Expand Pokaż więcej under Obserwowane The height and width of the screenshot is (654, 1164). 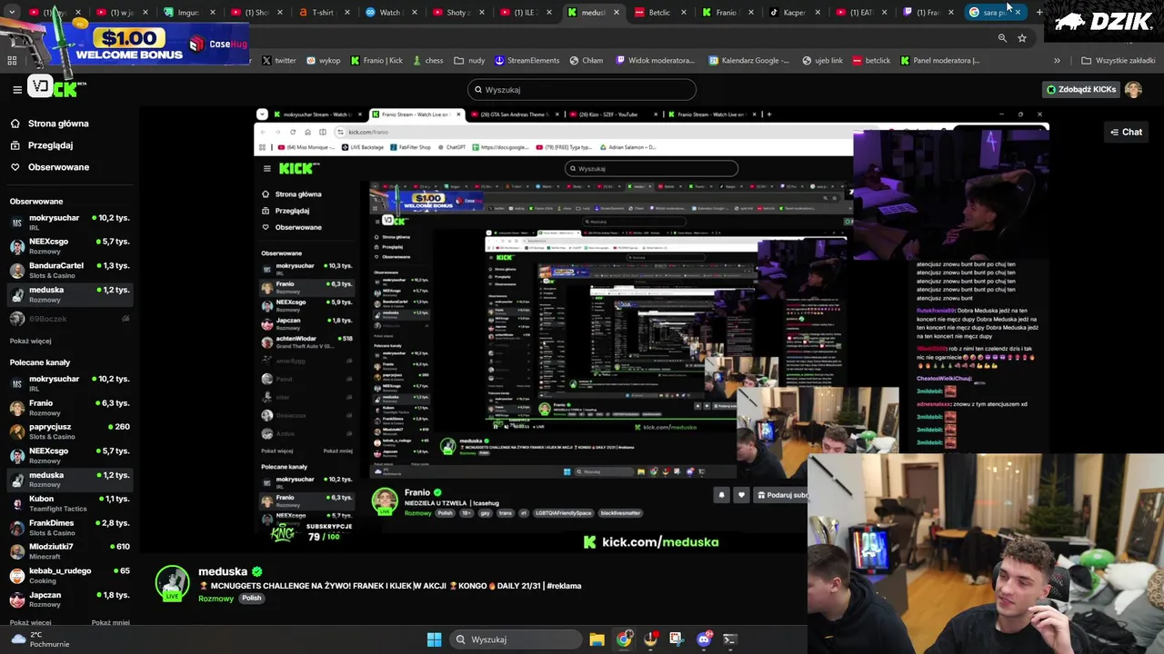coord(30,341)
